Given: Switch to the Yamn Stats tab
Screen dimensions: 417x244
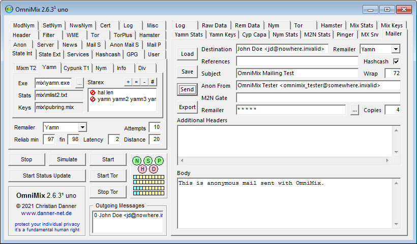Looking at the screenshot, I should pos(189,34).
